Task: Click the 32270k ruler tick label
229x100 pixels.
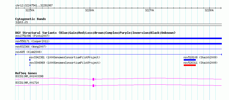Action: [149, 10]
